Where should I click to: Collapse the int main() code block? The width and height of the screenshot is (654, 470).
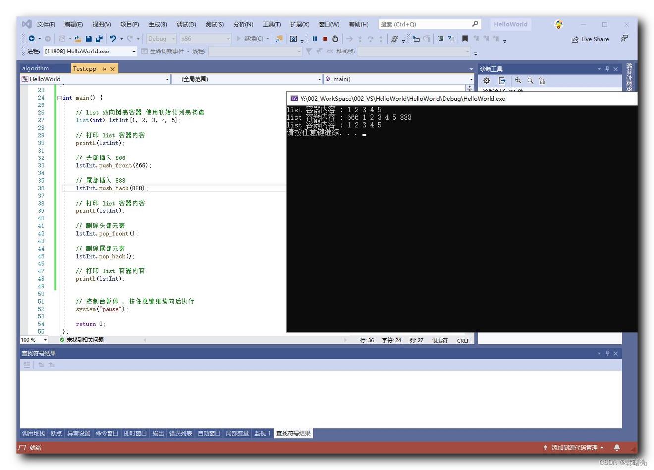coord(59,98)
